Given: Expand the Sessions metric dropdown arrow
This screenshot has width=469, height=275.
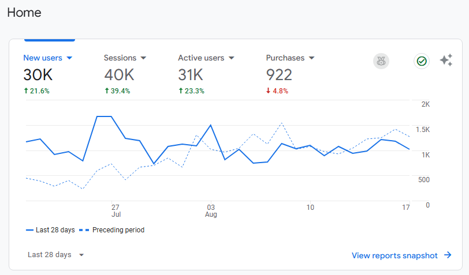Looking at the screenshot, I should [x=143, y=58].
